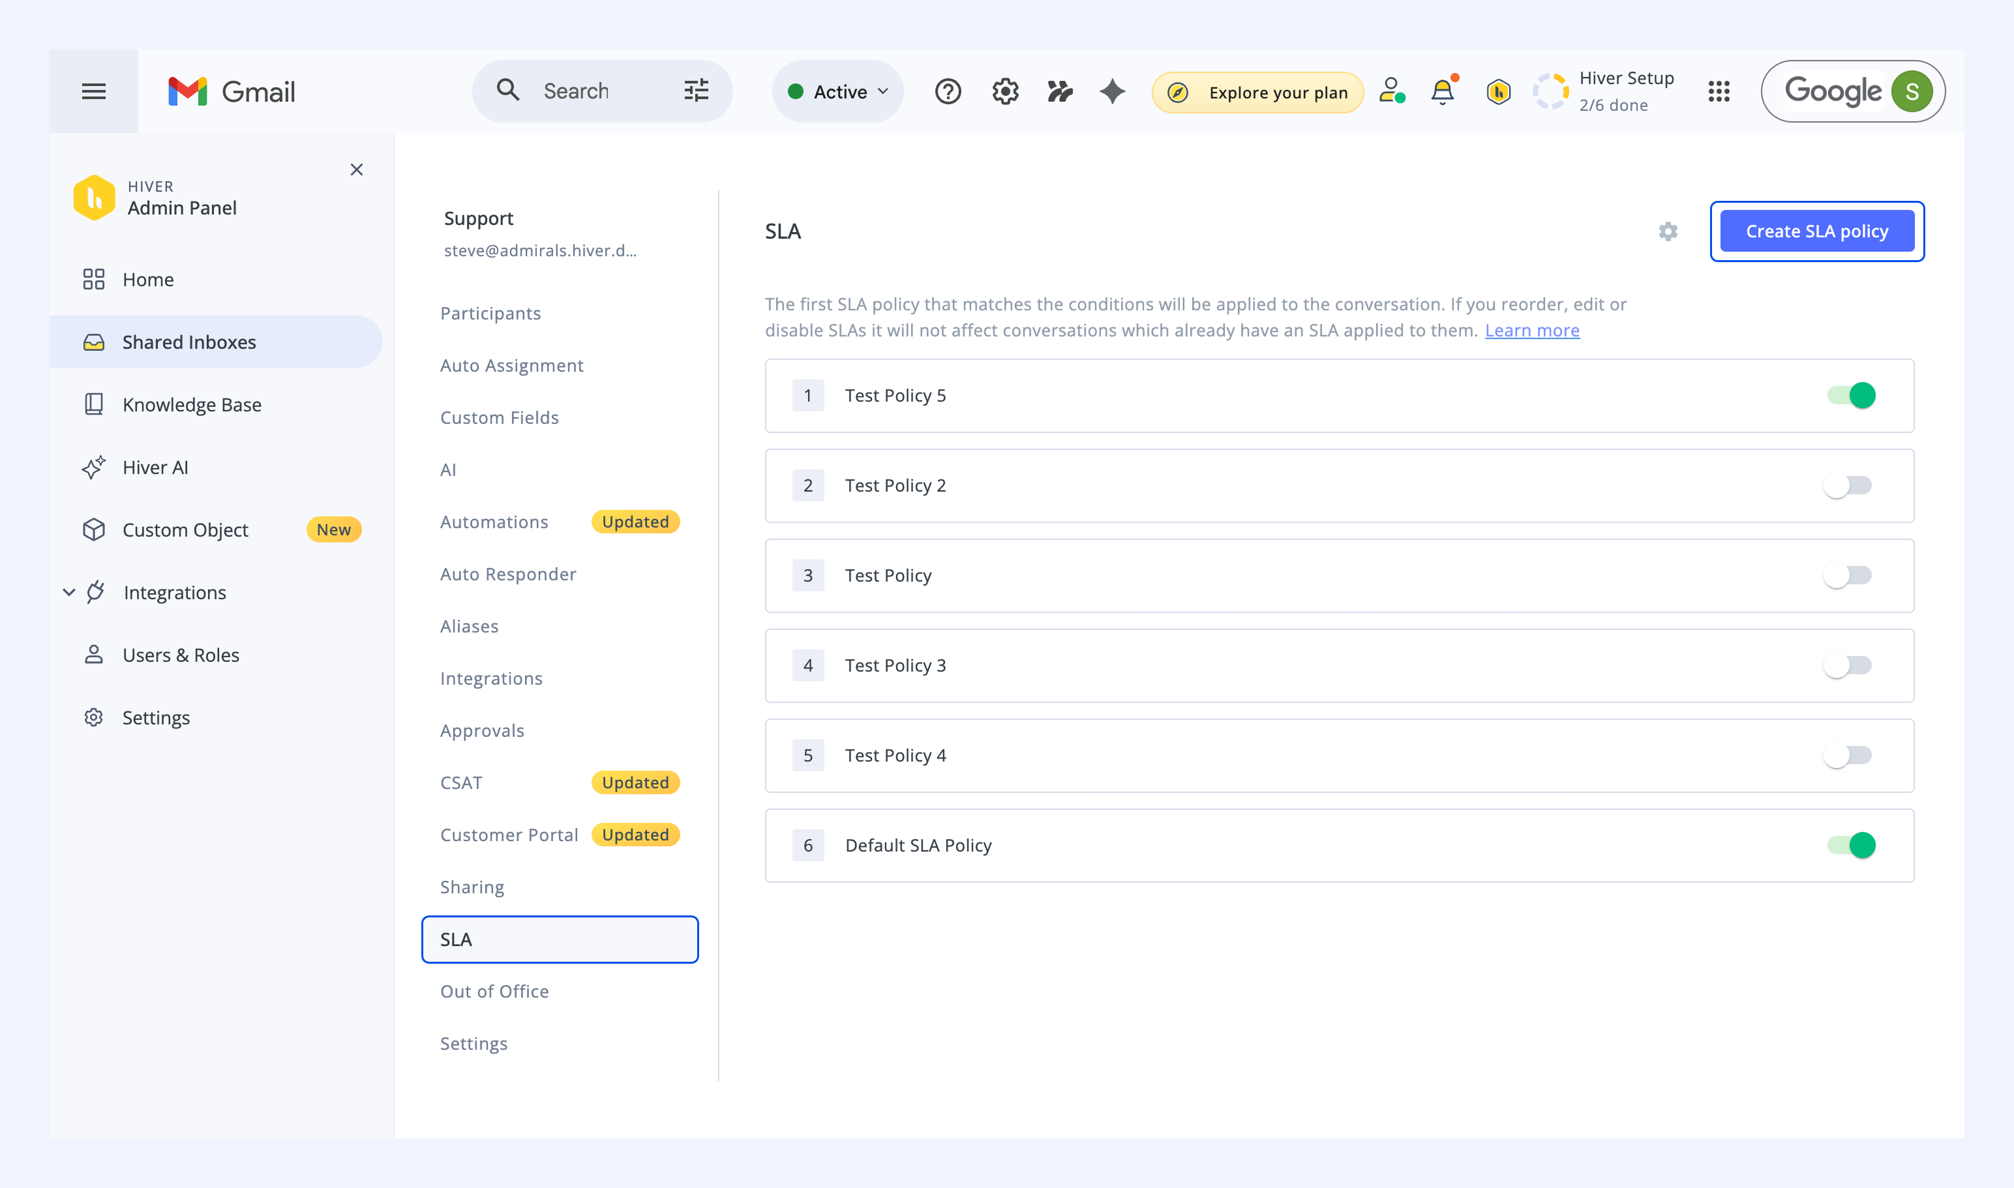The image size is (2014, 1188).
Task: Open Automations section
Action: pyautogui.click(x=494, y=522)
